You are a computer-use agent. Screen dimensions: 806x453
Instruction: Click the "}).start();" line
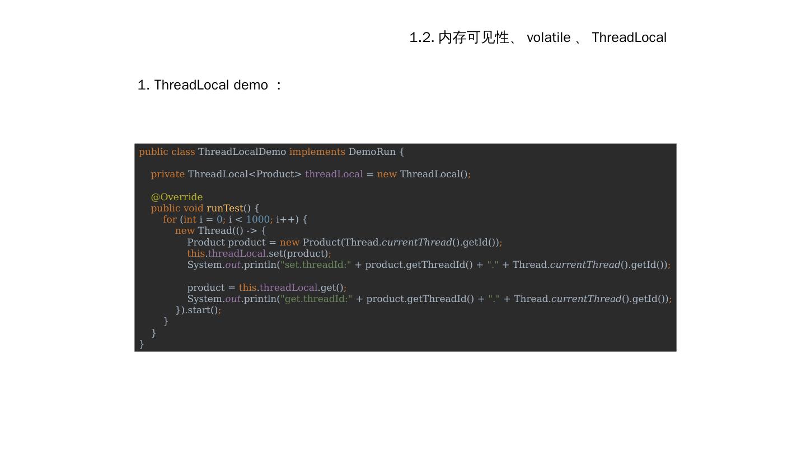(198, 310)
